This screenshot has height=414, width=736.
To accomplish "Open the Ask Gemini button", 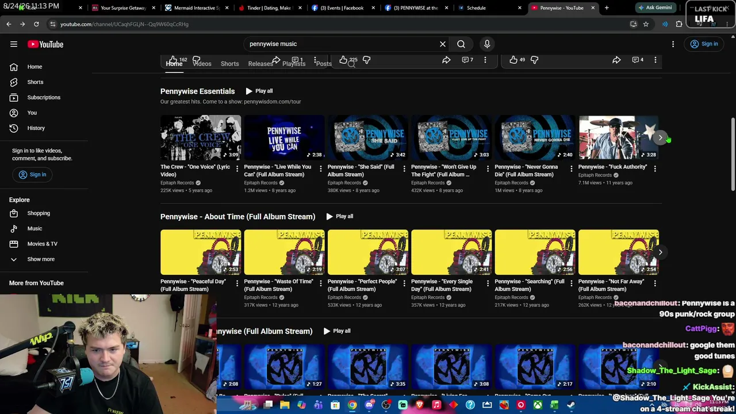I will point(654,8).
